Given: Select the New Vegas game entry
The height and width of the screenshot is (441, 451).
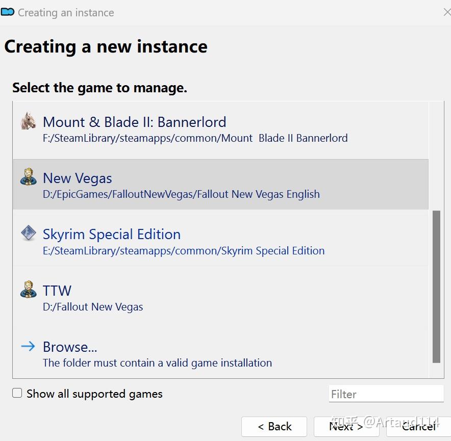Looking at the screenshot, I should pos(220,185).
